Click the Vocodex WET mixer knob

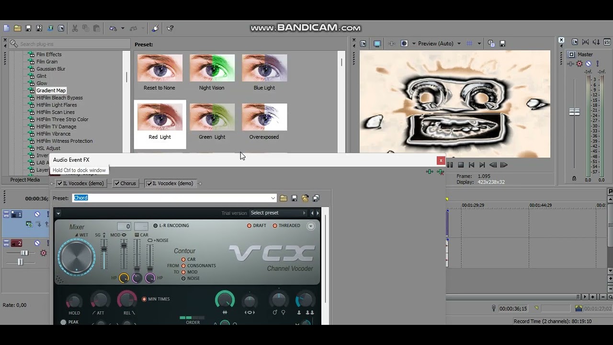76,257
